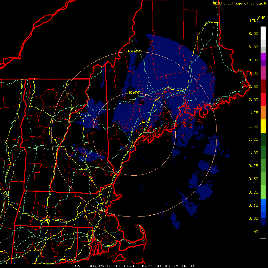Select the 0.75 legend value
This screenshot has width=268, height=268.
pyautogui.click(x=253, y=166)
